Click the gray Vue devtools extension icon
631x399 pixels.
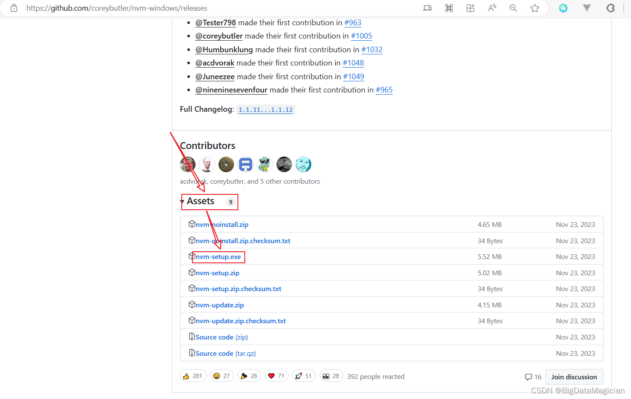(587, 8)
